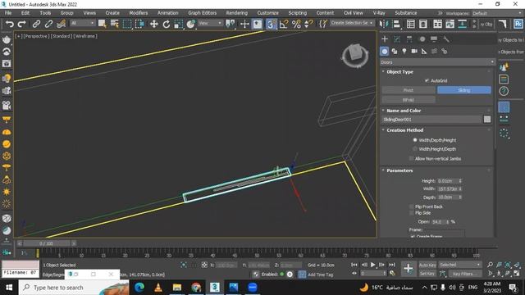Viewport: 525px width, 295px height.
Task: Choose the Select Object tool
Action: pyautogui.click(x=102, y=24)
